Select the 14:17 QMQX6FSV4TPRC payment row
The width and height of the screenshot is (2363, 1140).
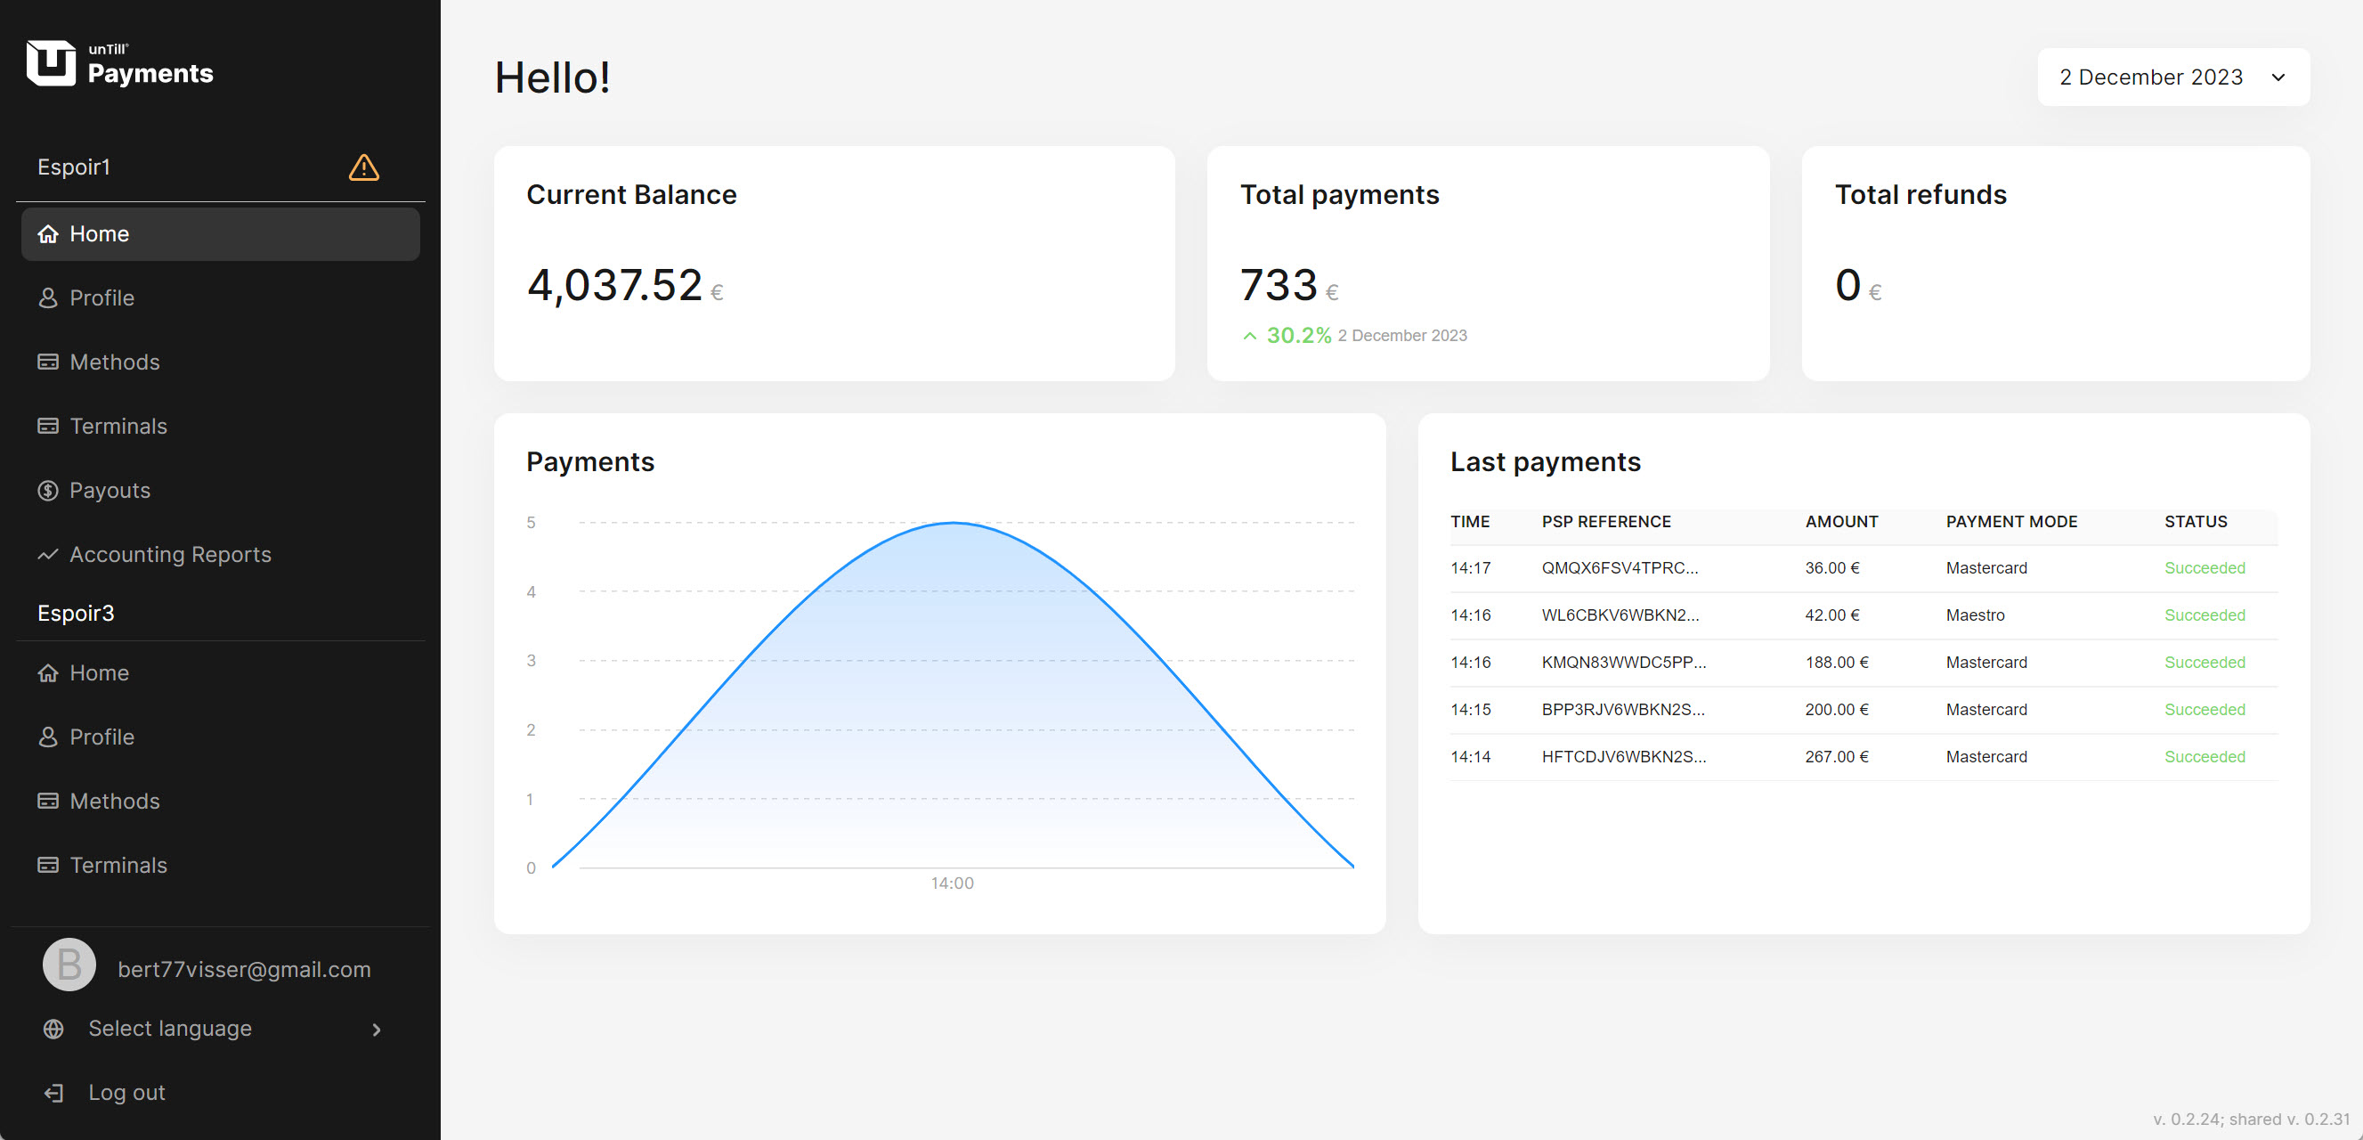tap(1862, 568)
